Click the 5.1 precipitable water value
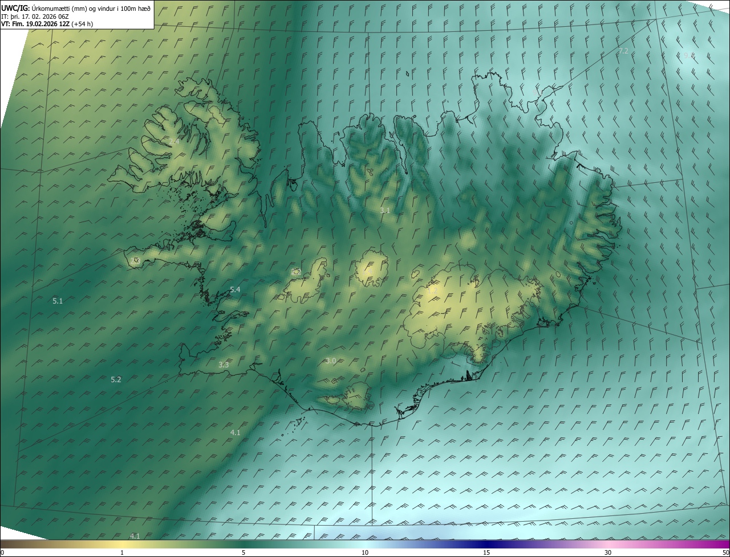The image size is (730, 557). (58, 301)
